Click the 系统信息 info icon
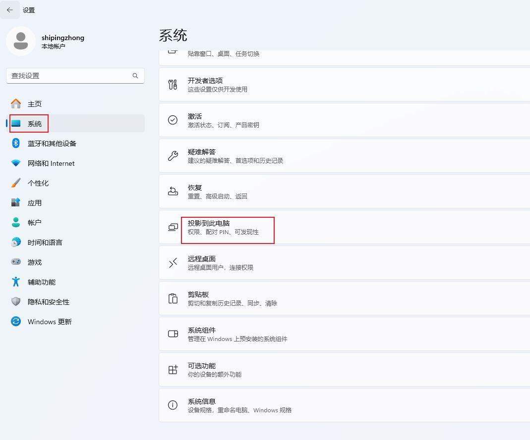This screenshot has height=440, width=530. (x=173, y=405)
